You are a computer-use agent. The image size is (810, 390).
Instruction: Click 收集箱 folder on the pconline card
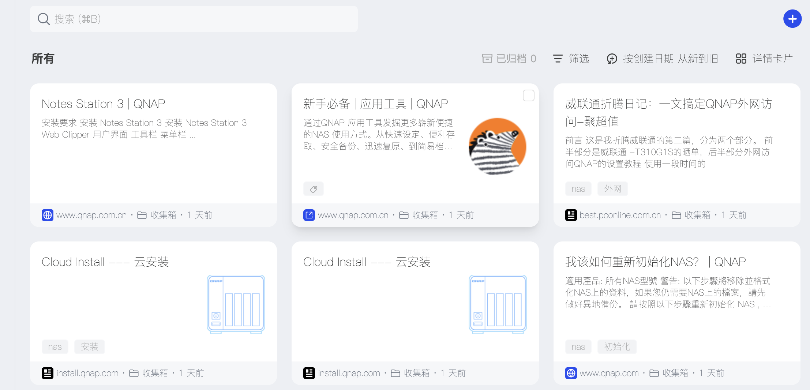[697, 215]
